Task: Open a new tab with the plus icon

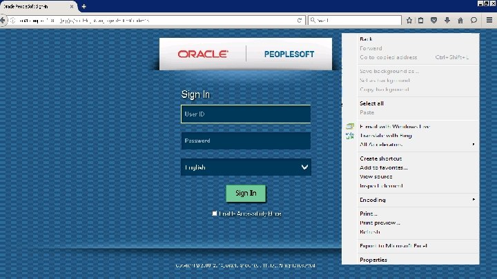Action: coord(84,6)
